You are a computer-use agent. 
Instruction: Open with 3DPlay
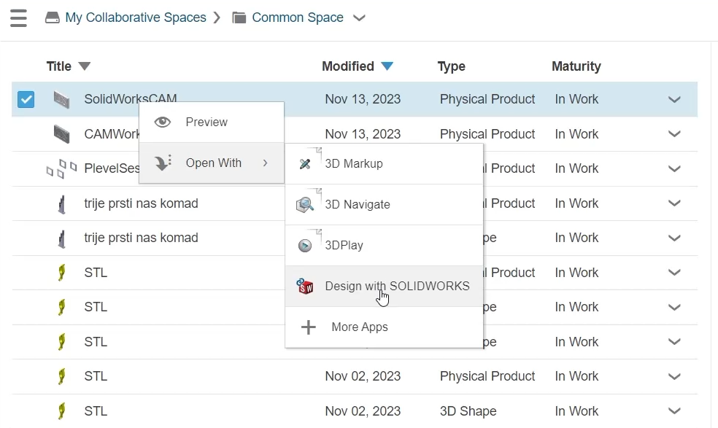click(385, 246)
